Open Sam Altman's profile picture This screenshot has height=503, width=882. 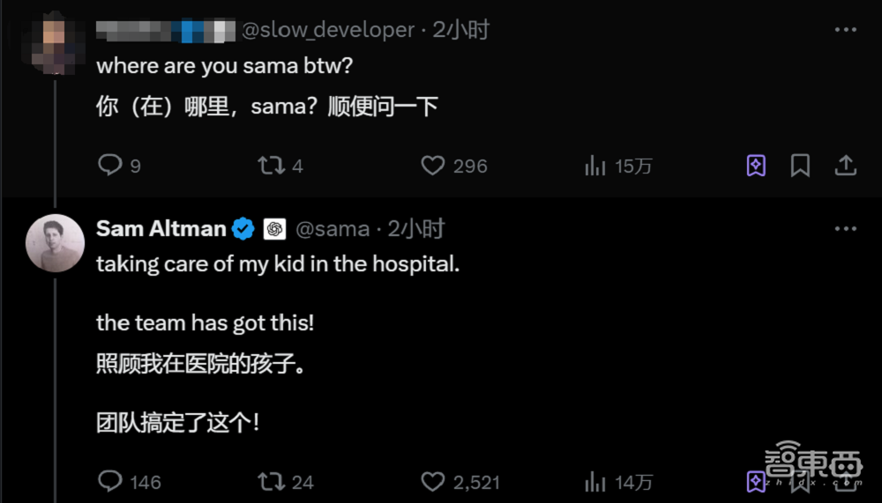click(x=55, y=242)
